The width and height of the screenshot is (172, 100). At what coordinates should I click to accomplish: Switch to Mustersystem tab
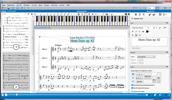coord(12,11)
